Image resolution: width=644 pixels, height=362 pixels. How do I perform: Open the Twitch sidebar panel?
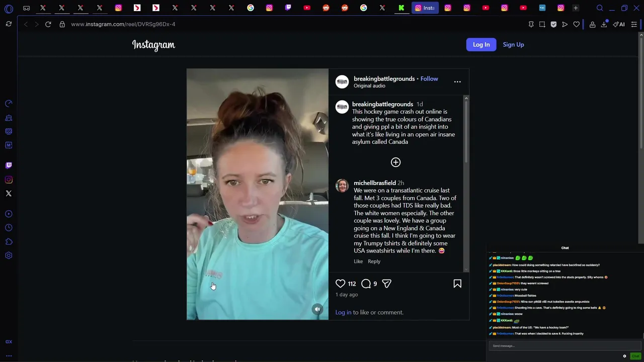pyautogui.click(x=9, y=165)
